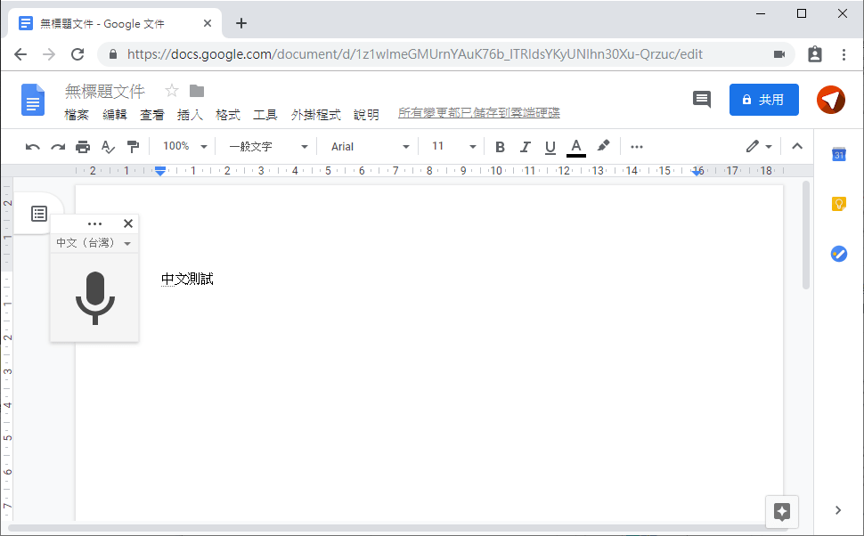864x536 pixels.
Task: Run the spell check icon
Action: [x=108, y=147]
